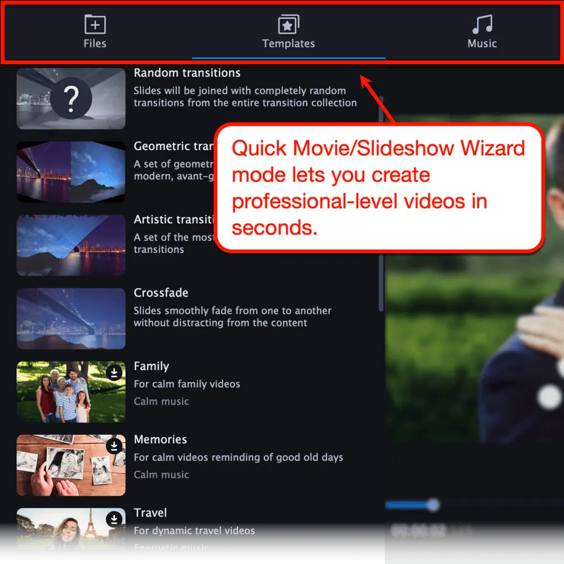Viewport: 564px width, 564px height.
Task: Click the Music note icon
Action: pos(482,24)
